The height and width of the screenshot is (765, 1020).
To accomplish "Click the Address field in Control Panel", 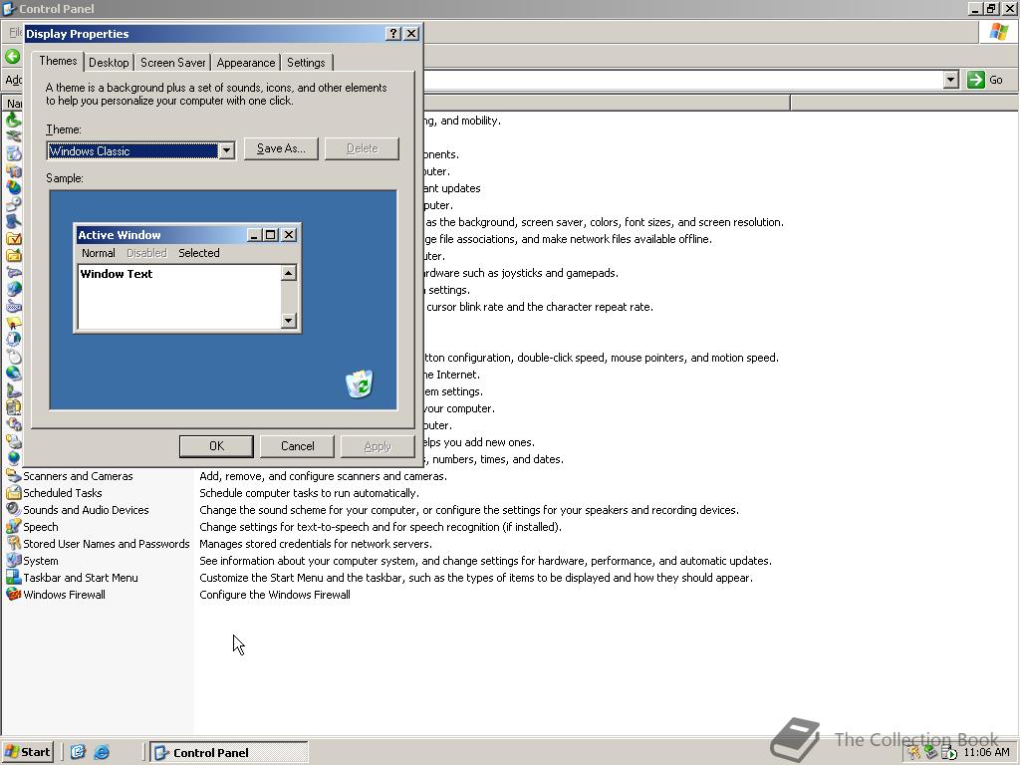I will point(683,80).
